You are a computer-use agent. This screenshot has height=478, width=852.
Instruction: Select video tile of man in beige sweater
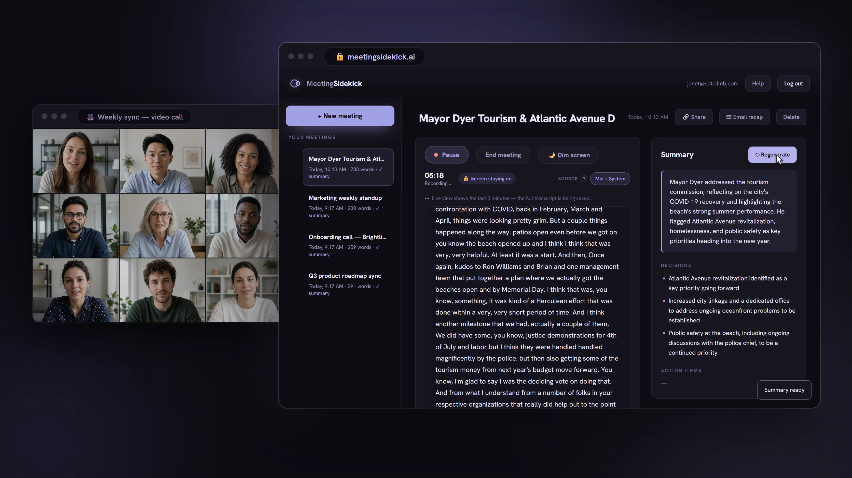coord(242,226)
